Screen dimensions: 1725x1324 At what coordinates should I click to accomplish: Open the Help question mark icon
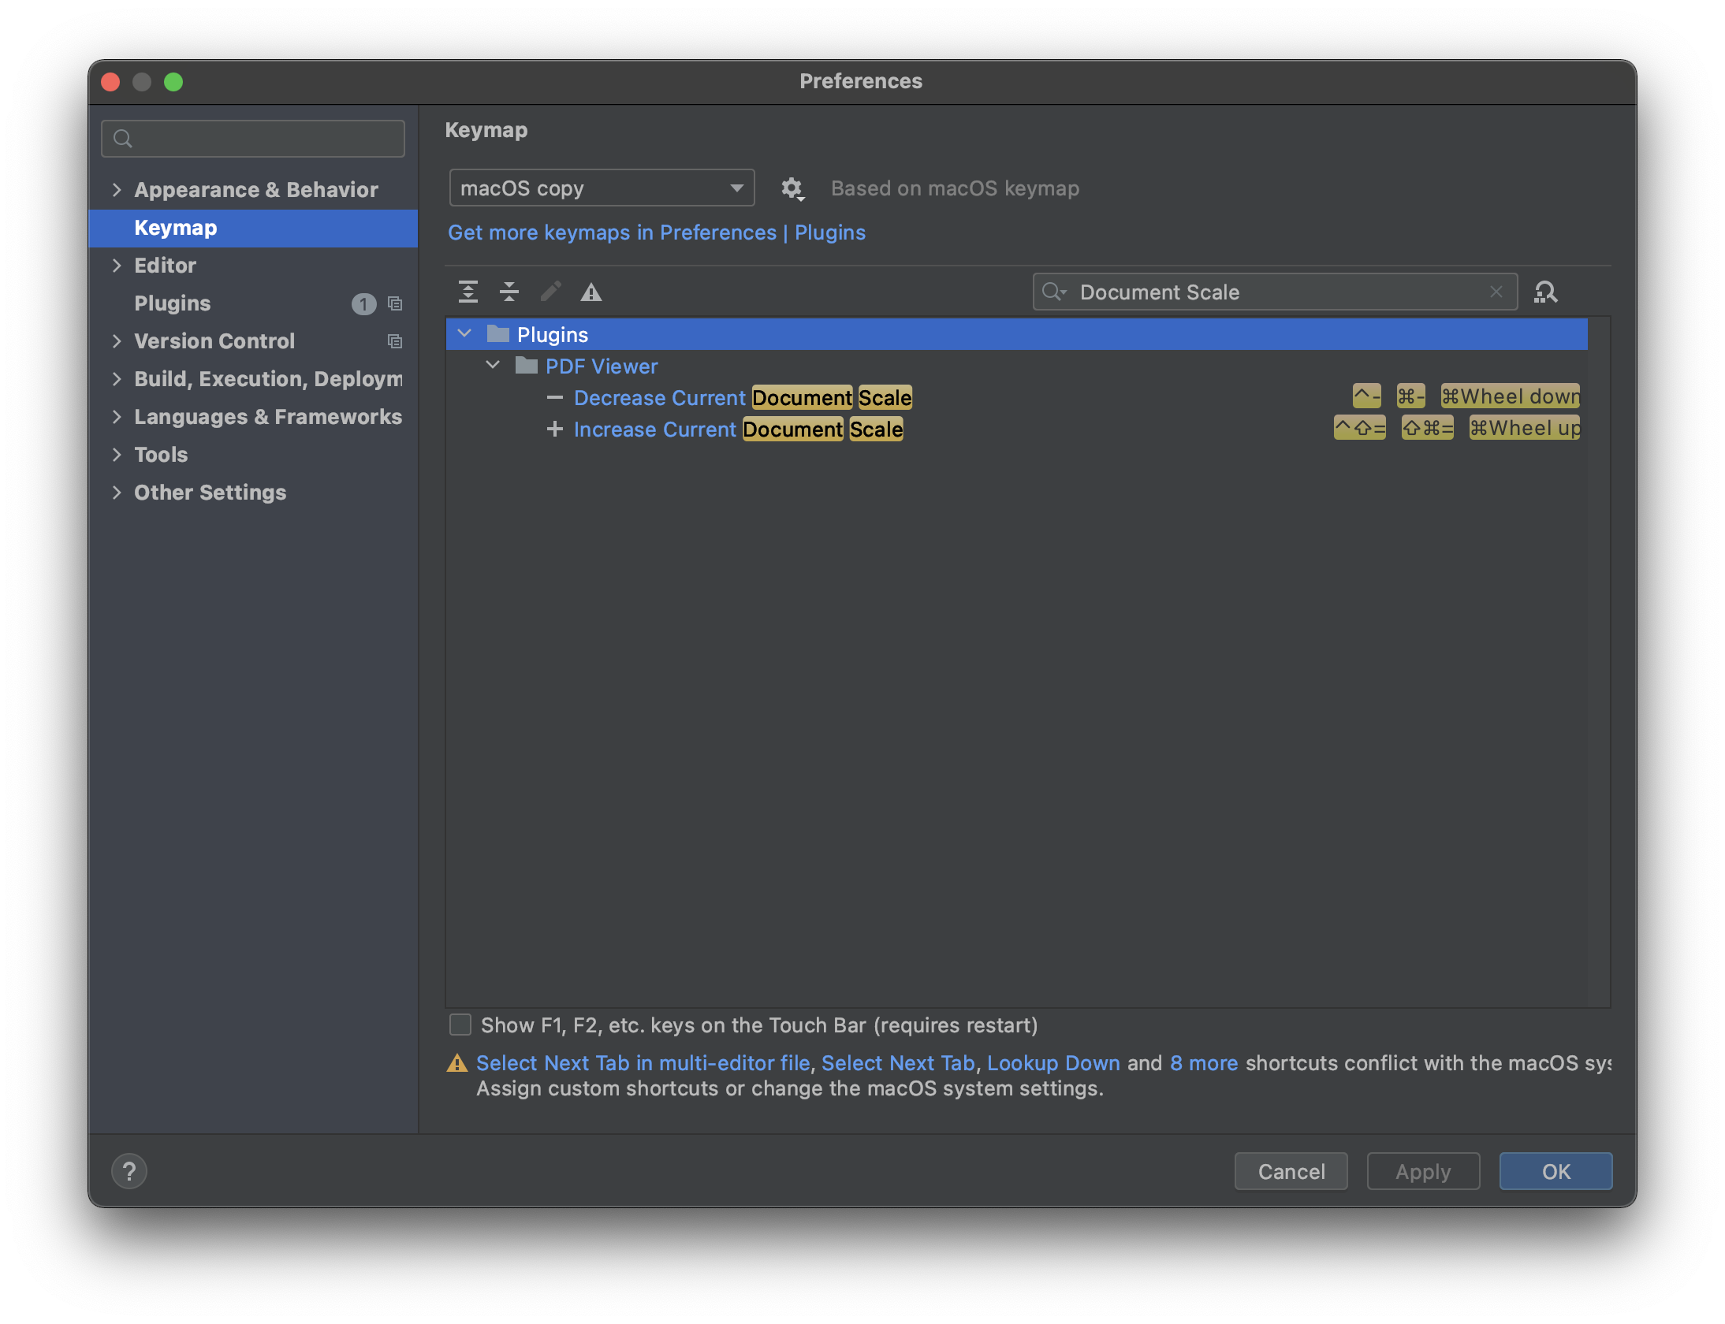[x=129, y=1171]
